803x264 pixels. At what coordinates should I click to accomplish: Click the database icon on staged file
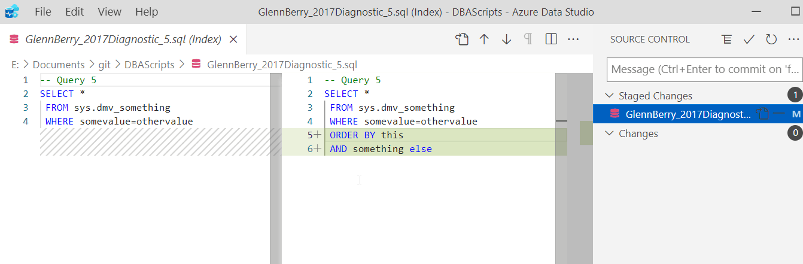[x=615, y=114]
